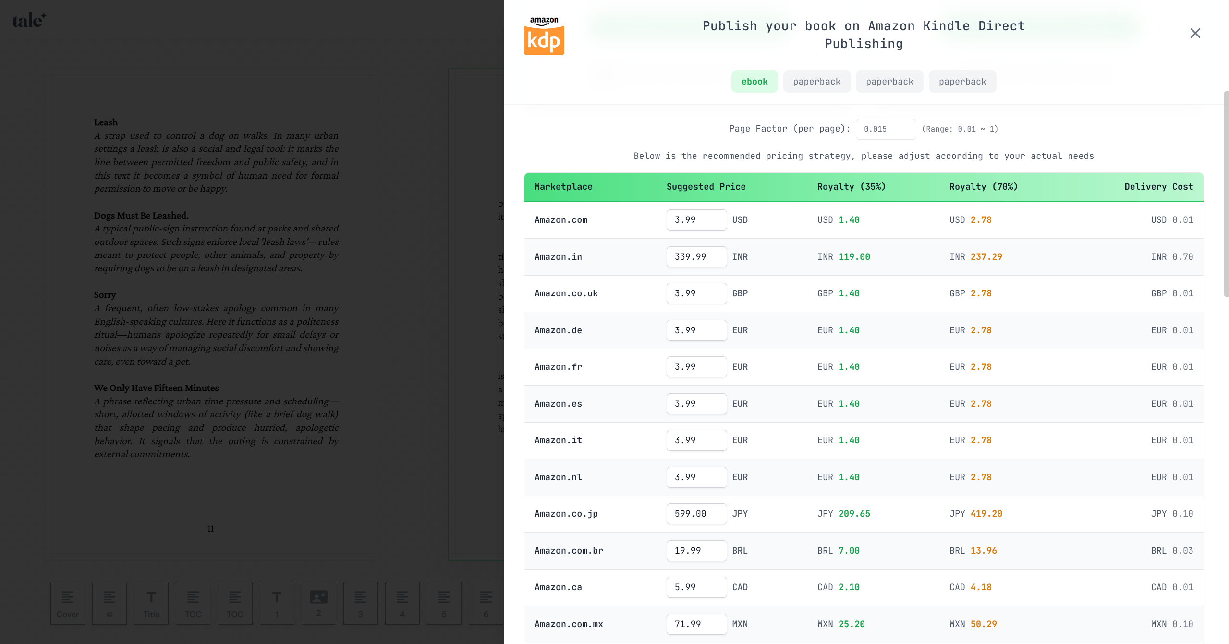Click the Amazon KDP logo
This screenshot has height=644, width=1229.
click(544, 36)
